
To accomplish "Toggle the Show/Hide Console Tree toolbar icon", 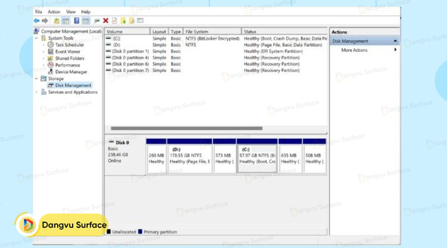I will click(65, 21).
